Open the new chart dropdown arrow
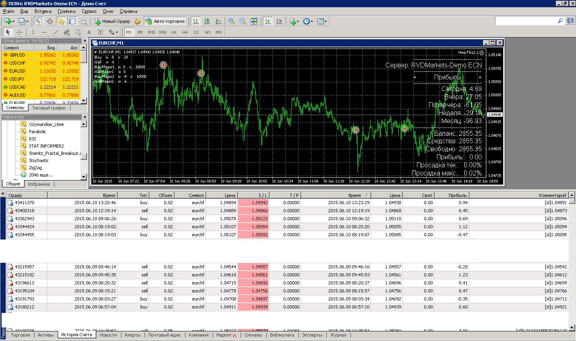The width and height of the screenshot is (576, 341). point(14,21)
